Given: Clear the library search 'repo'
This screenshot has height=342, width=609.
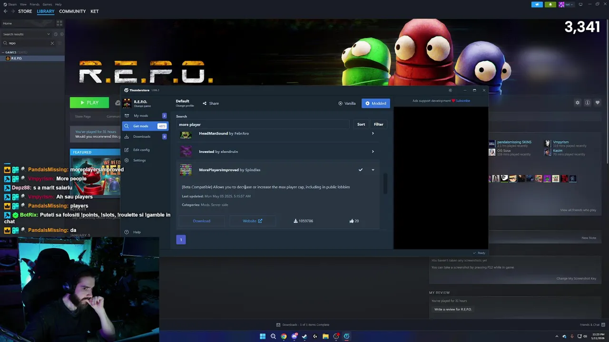Looking at the screenshot, I should [x=52, y=43].
